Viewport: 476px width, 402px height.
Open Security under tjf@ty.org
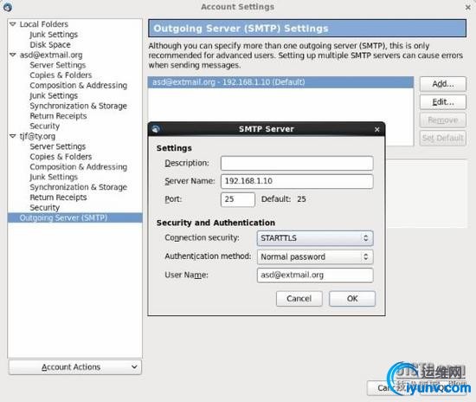click(x=45, y=208)
